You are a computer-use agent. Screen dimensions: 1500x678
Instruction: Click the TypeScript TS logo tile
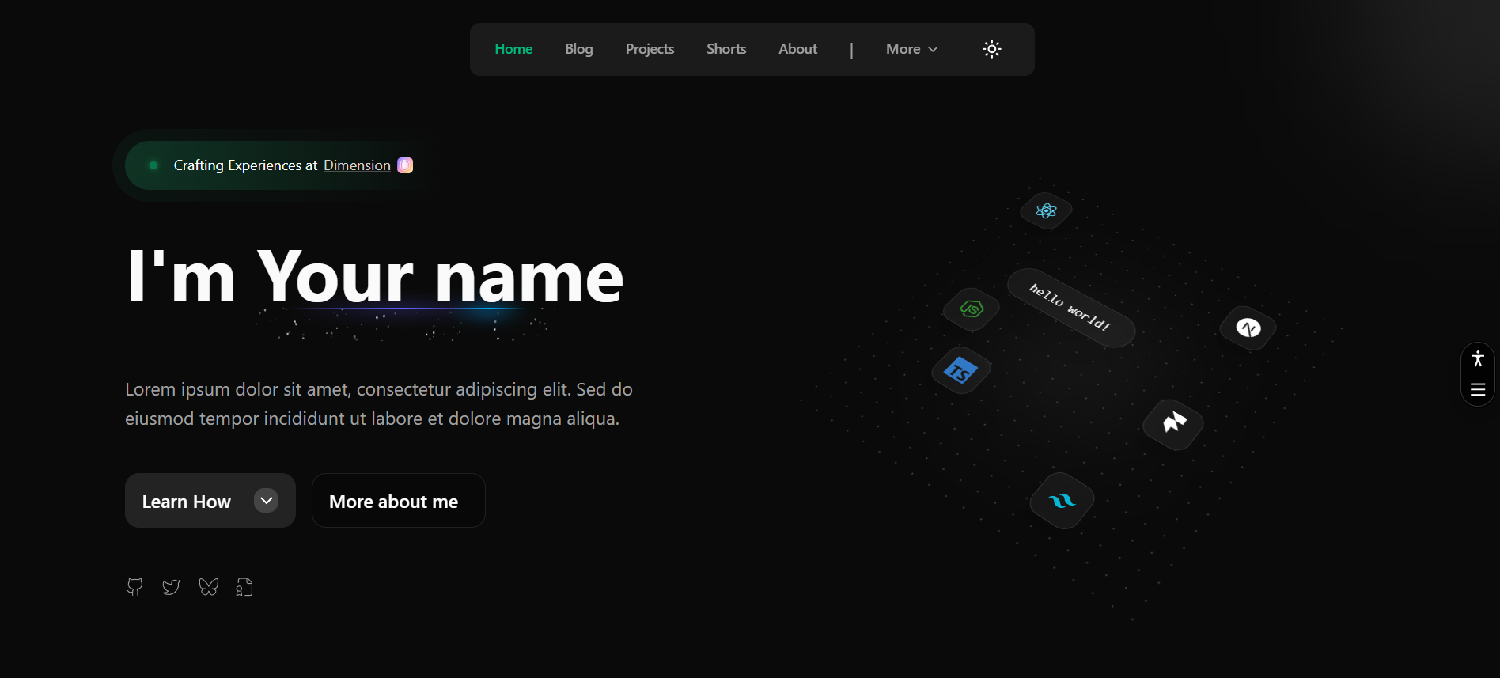click(x=960, y=370)
